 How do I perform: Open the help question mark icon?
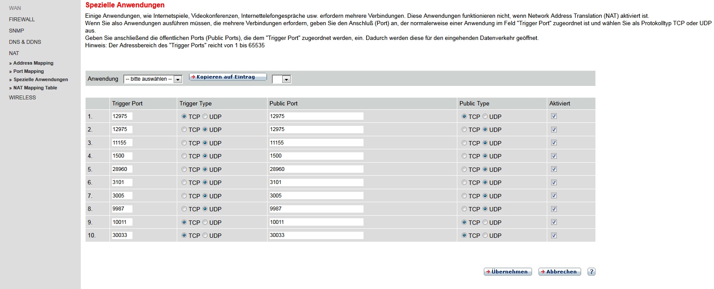pyautogui.click(x=591, y=272)
